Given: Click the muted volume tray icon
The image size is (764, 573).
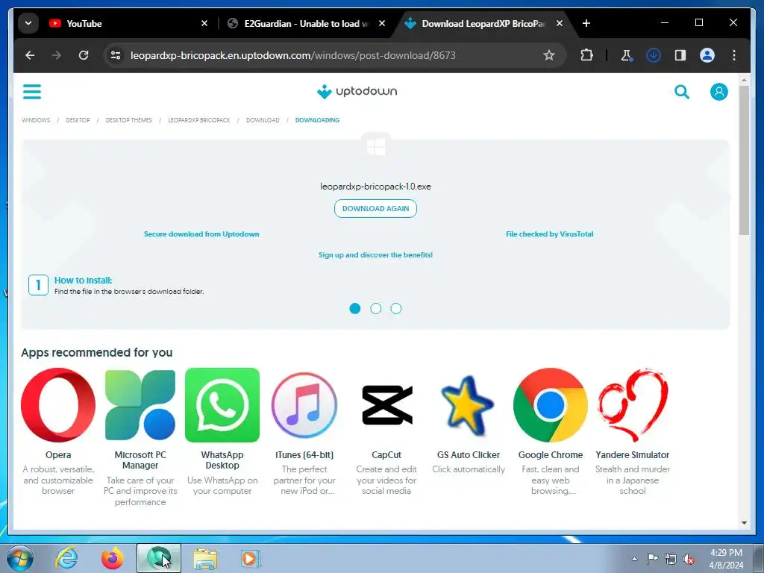Looking at the screenshot, I should 689,559.
